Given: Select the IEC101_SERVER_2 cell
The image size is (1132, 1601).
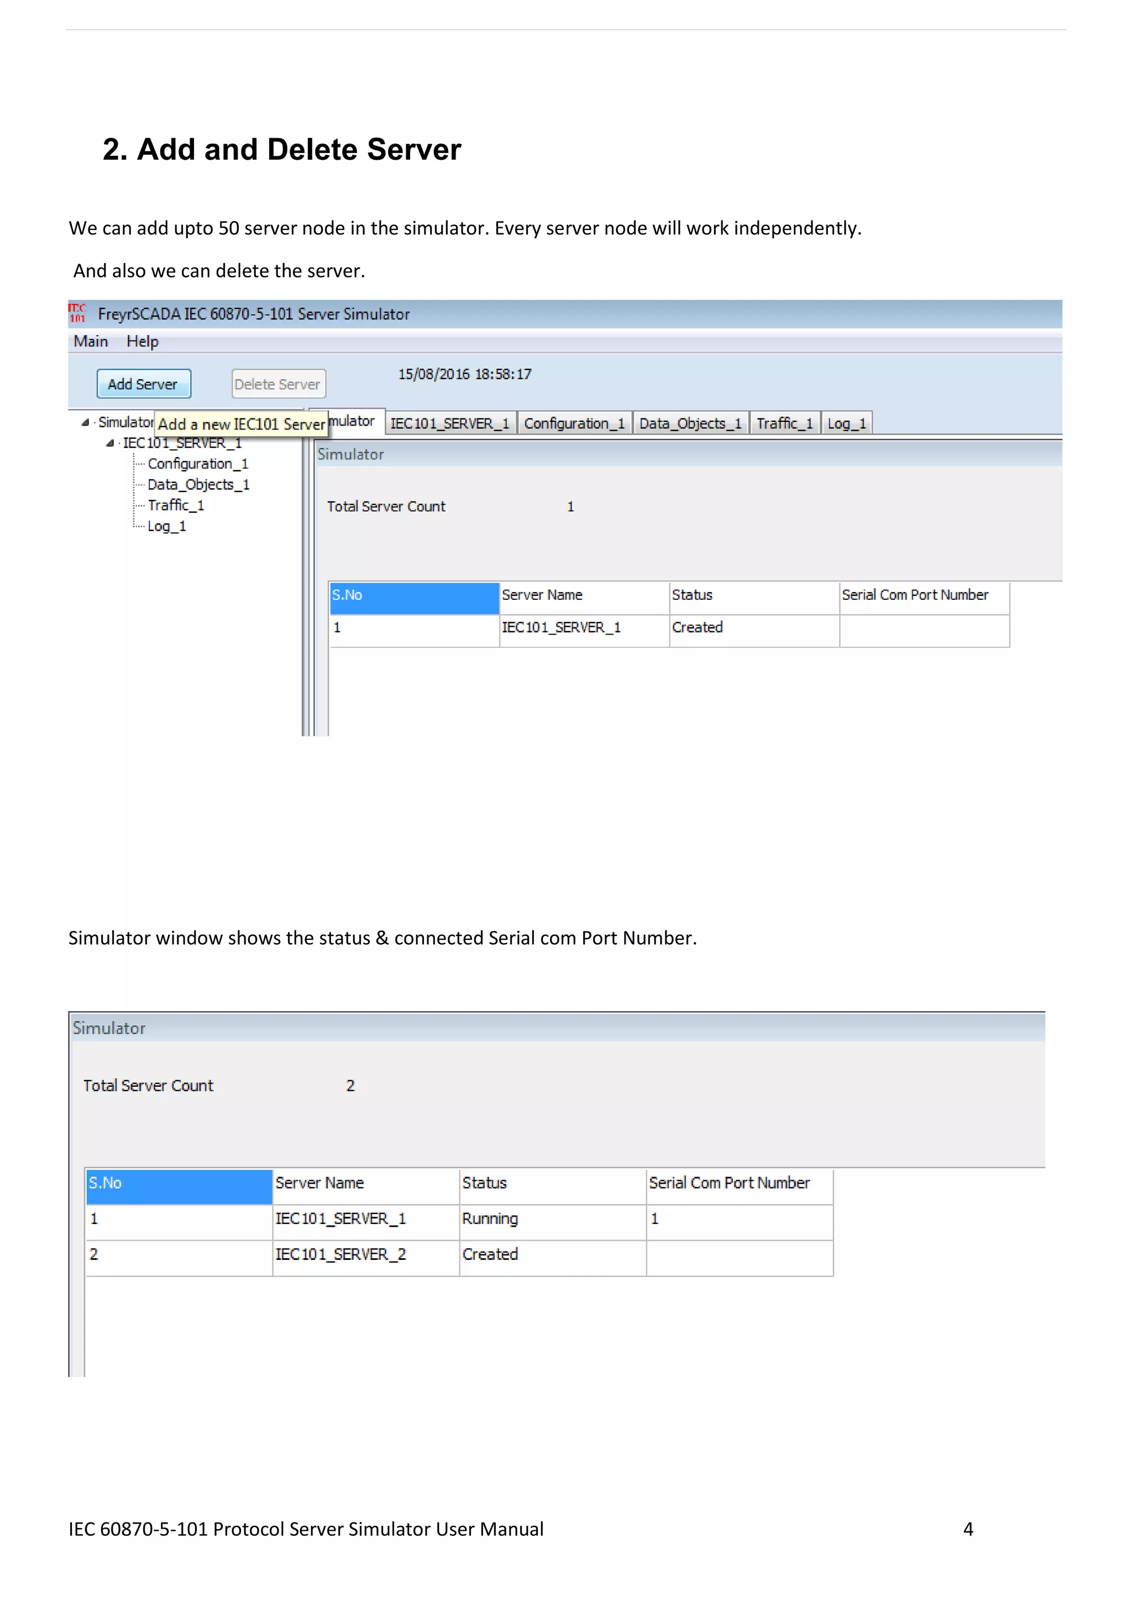Looking at the screenshot, I should coord(366,1258).
